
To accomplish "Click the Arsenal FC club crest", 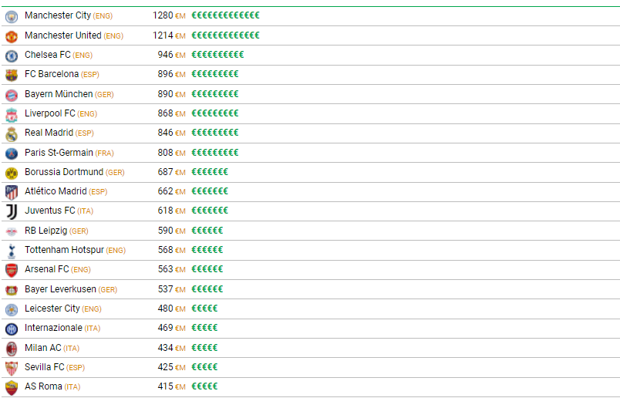I will click(12, 271).
